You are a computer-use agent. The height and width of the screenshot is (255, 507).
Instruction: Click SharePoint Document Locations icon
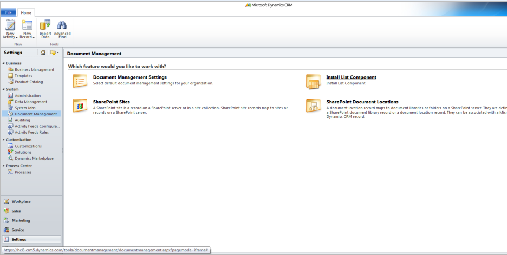pyautogui.click(x=313, y=106)
